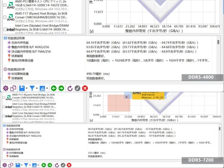Tick Intel Skylake F4-3600C16 checkbox, DDR5-4800 window
This screenshot has height=168, width=224.
tap(5, 30)
